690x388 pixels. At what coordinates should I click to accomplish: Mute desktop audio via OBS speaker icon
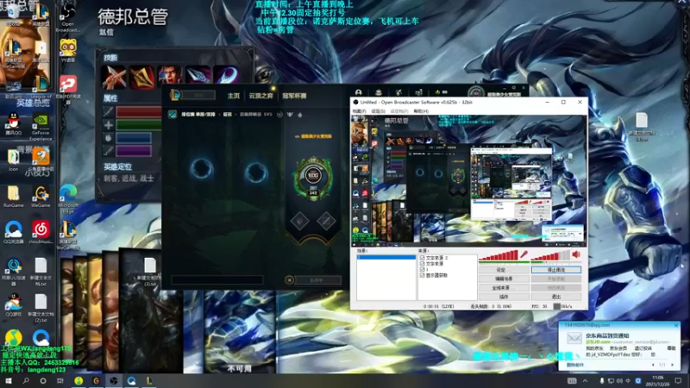[576, 254]
